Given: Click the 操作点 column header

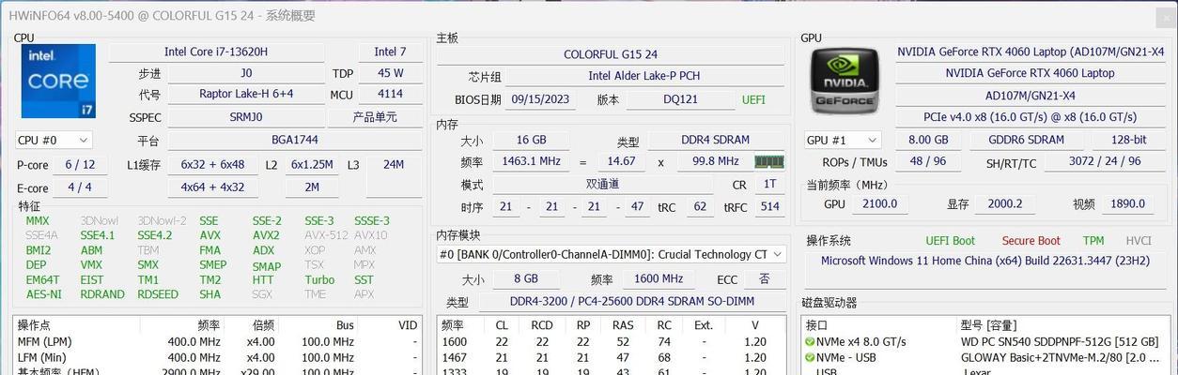Looking at the screenshot, I should 34,325.
